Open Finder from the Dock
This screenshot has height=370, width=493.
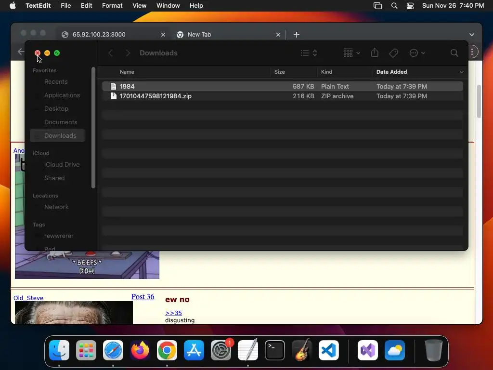(59, 350)
